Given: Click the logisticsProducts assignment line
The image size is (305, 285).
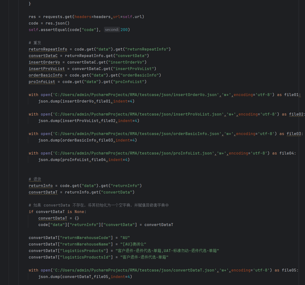Looking at the screenshot, I should 124,251.
